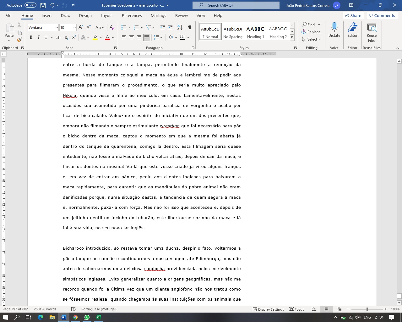The image size is (402, 322).
Task: Open the Layout ribbon tab
Action: (106, 15)
